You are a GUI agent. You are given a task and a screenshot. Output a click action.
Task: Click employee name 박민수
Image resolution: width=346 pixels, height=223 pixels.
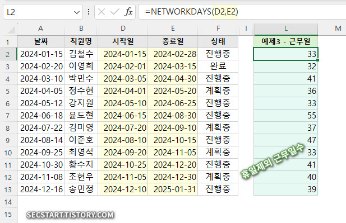(x=81, y=78)
